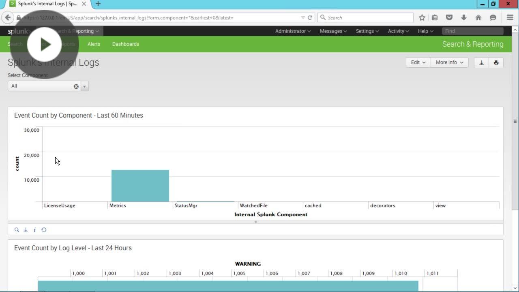Image resolution: width=519 pixels, height=292 pixels.
Task: Open a new browser tab
Action: click(x=98, y=4)
